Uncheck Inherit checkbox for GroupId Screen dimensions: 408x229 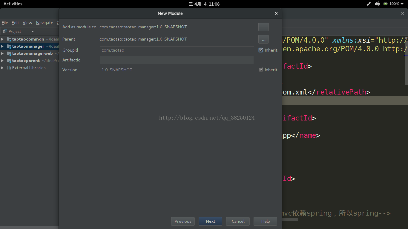tap(261, 50)
